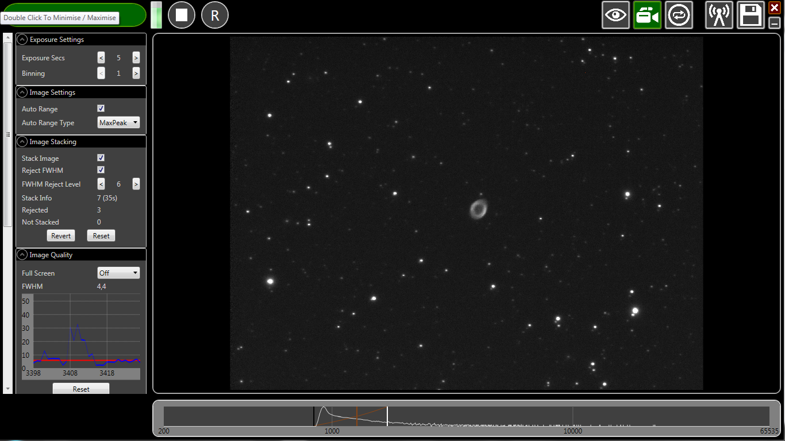The height and width of the screenshot is (441, 785).
Task: Click the left panel scrollbar thumb
Action: click(x=7, y=134)
